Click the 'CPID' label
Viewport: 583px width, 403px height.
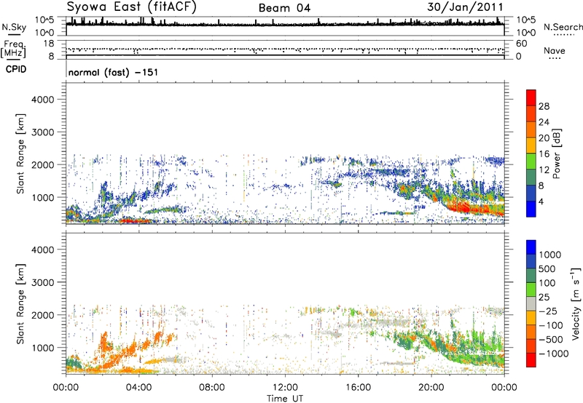click(x=16, y=69)
